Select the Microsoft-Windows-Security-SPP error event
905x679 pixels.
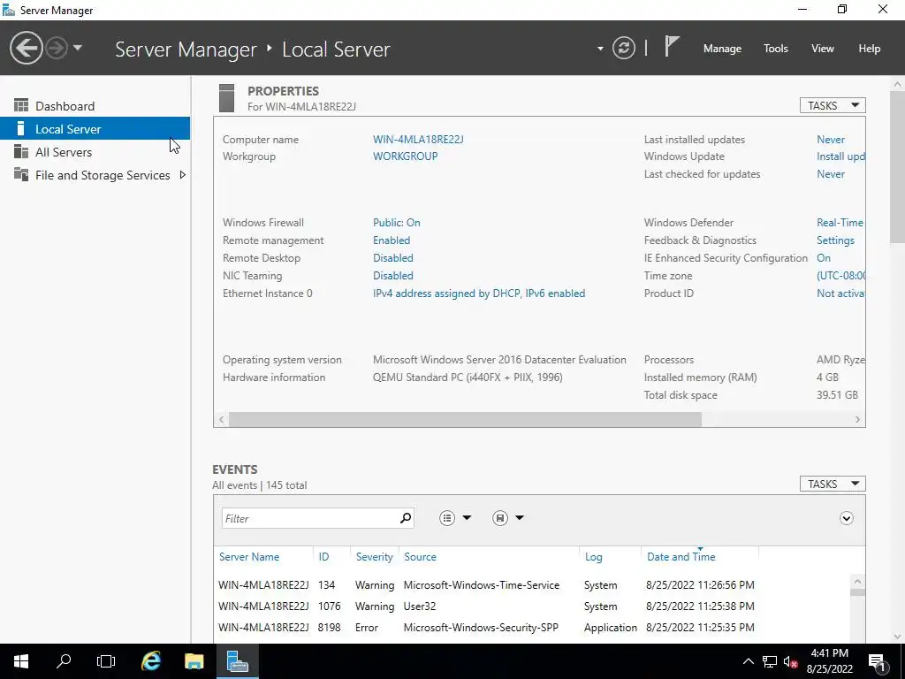tap(532, 628)
